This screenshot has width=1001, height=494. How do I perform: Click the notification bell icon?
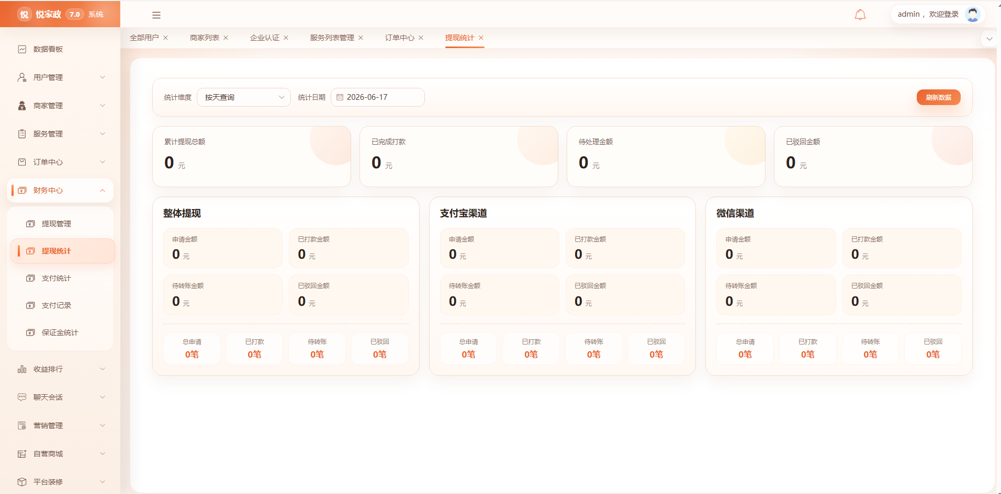tap(860, 15)
